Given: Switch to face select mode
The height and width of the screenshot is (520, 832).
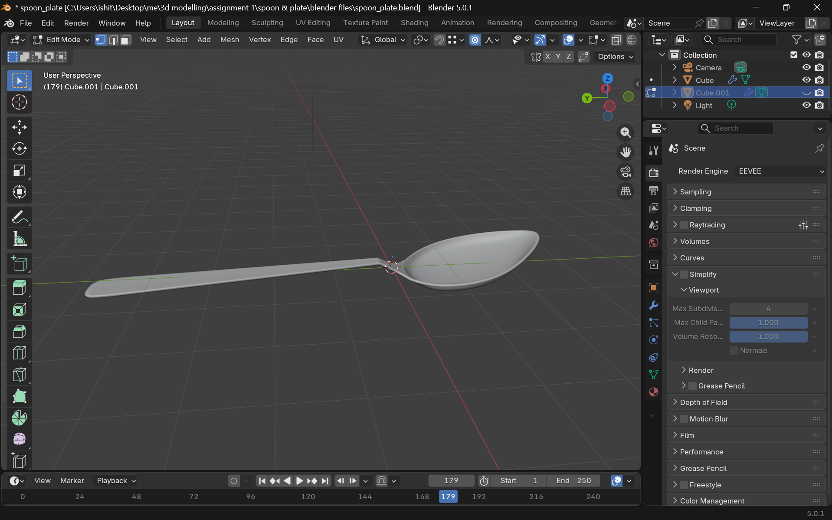Looking at the screenshot, I should (x=126, y=40).
